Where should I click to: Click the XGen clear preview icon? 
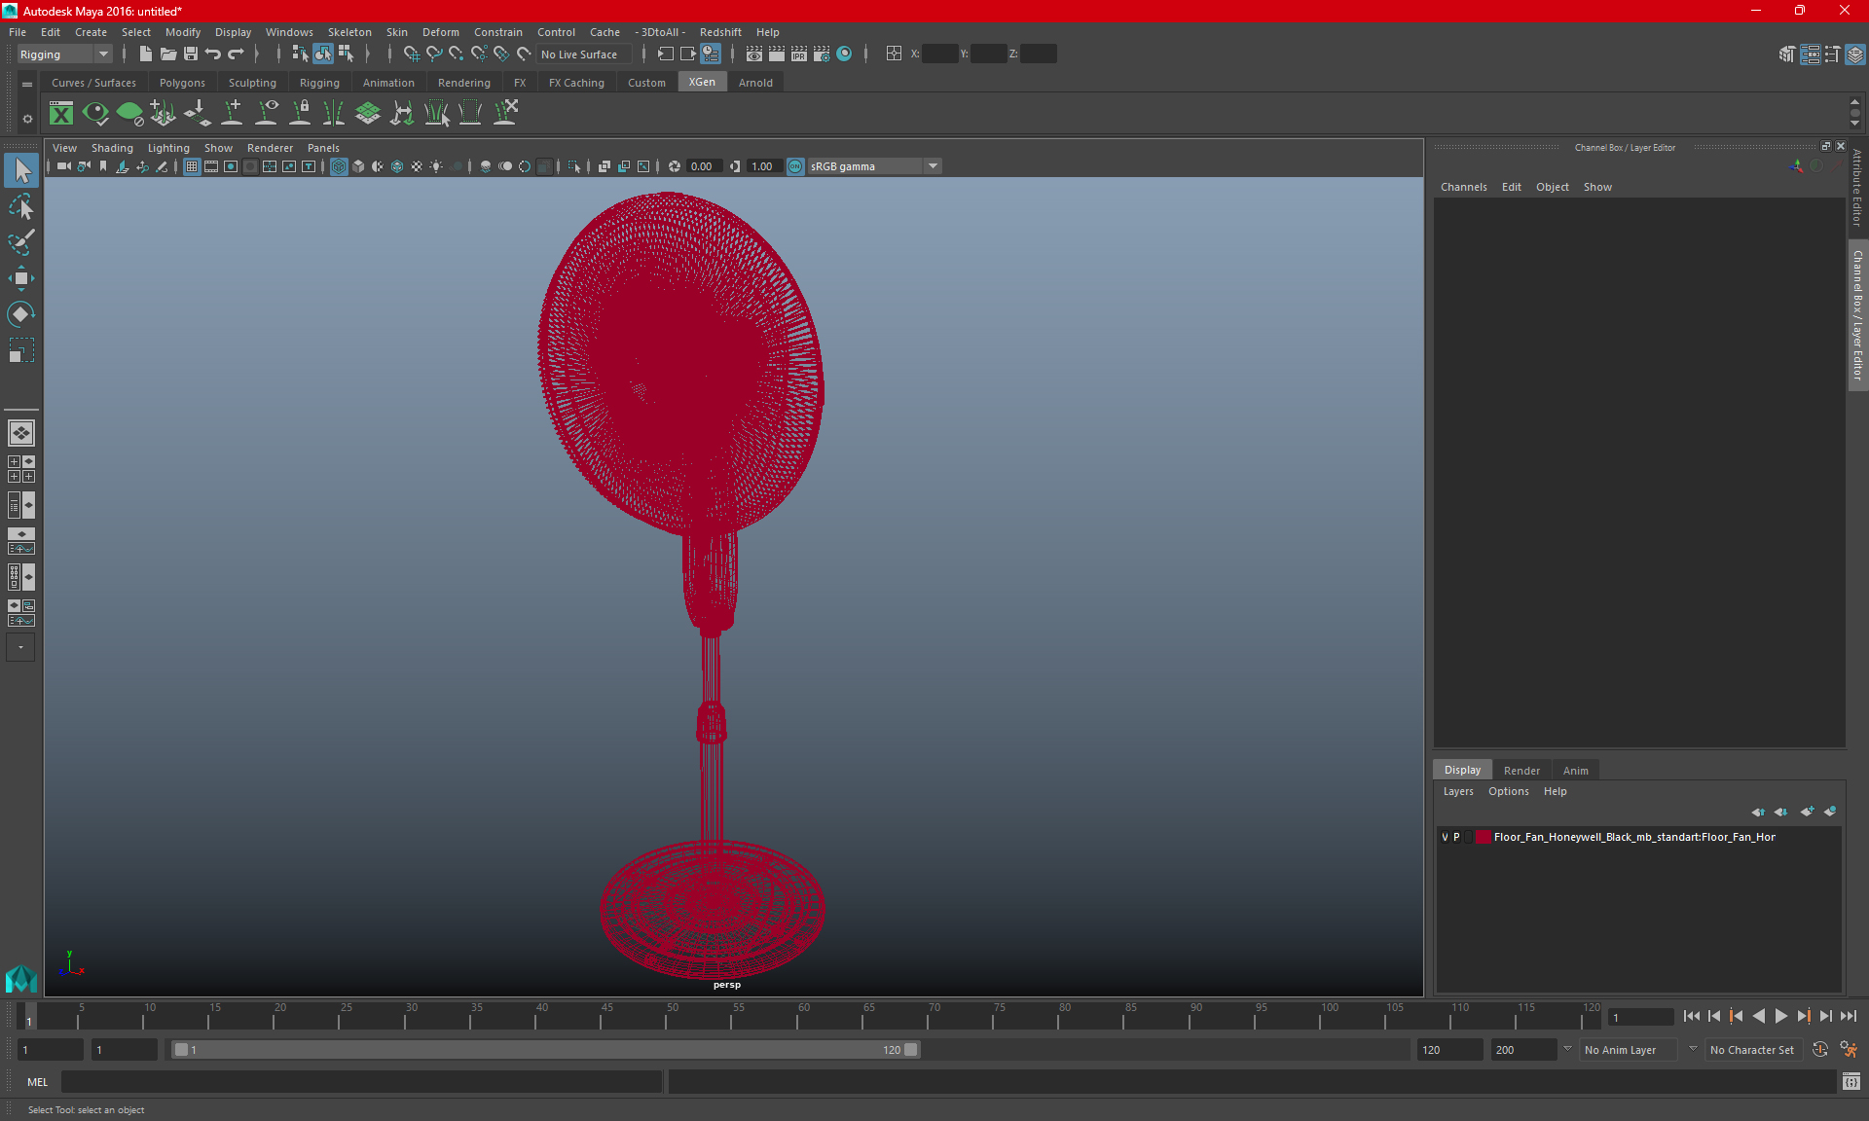point(129,114)
